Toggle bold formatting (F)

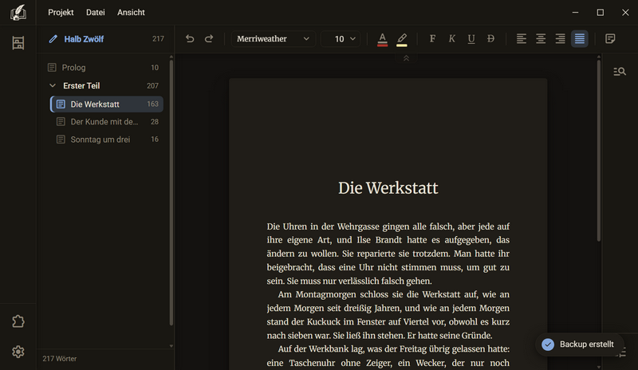pyautogui.click(x=432, y=38)
